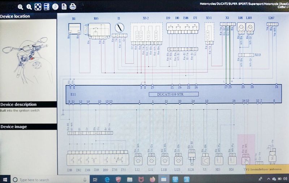Select the L12 lamp symbol

(x=138, y=161)
